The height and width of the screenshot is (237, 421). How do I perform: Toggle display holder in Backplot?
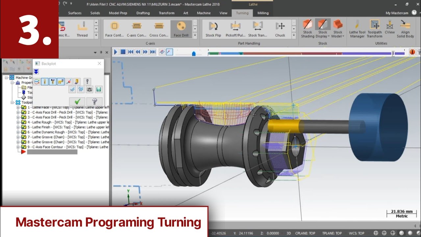[53, 81]
